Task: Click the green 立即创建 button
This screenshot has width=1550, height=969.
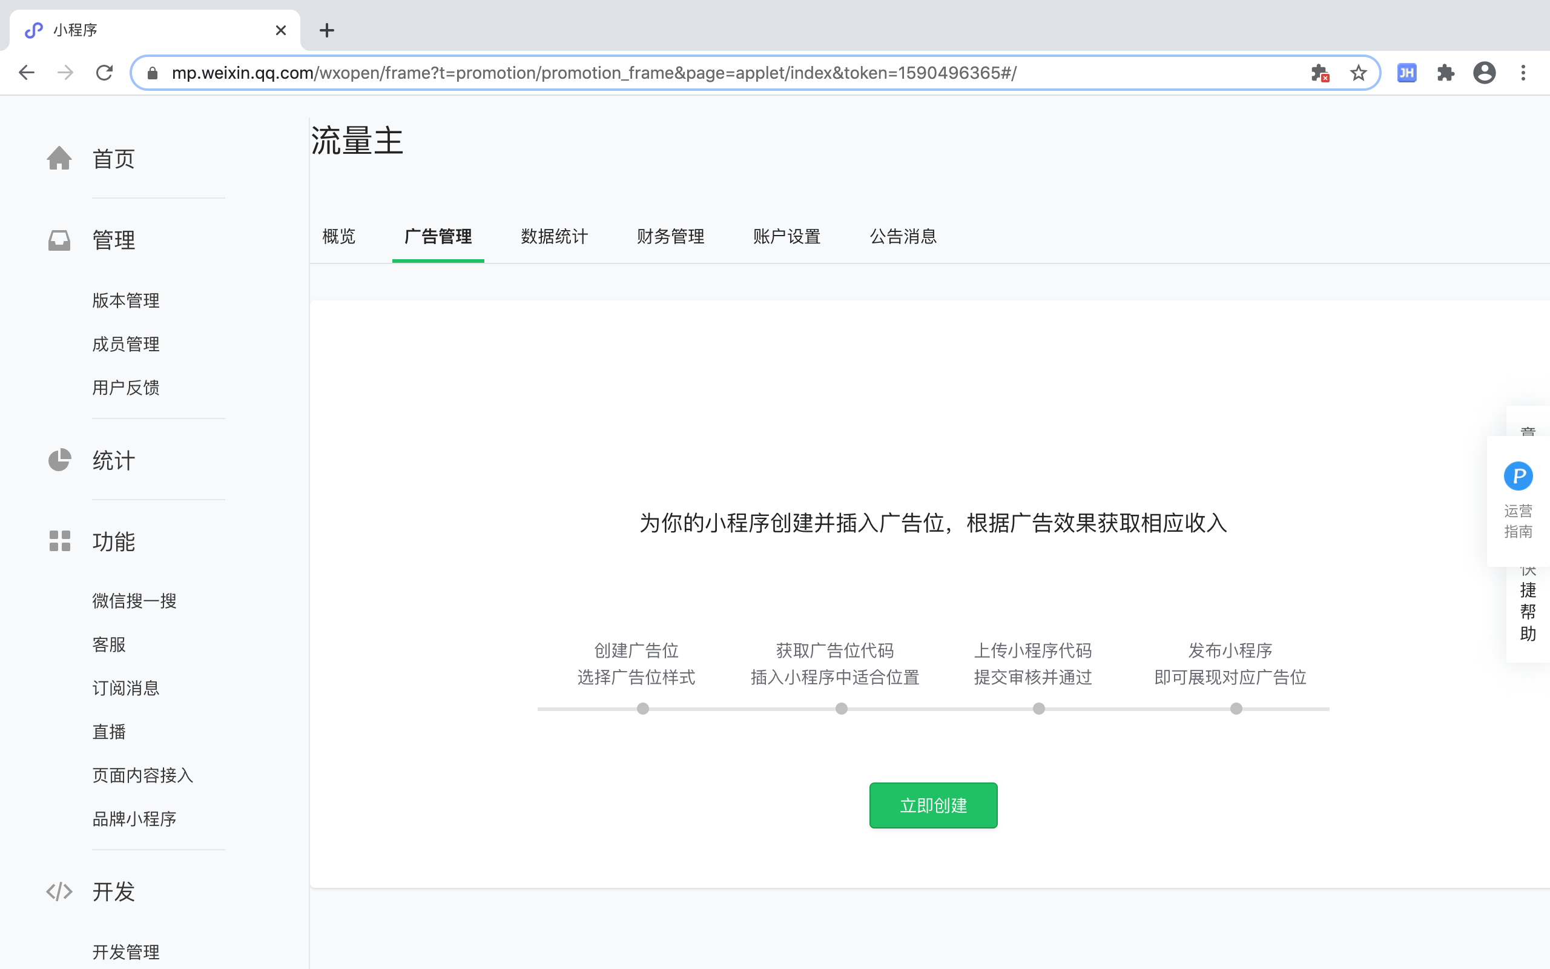Action: 932,805
